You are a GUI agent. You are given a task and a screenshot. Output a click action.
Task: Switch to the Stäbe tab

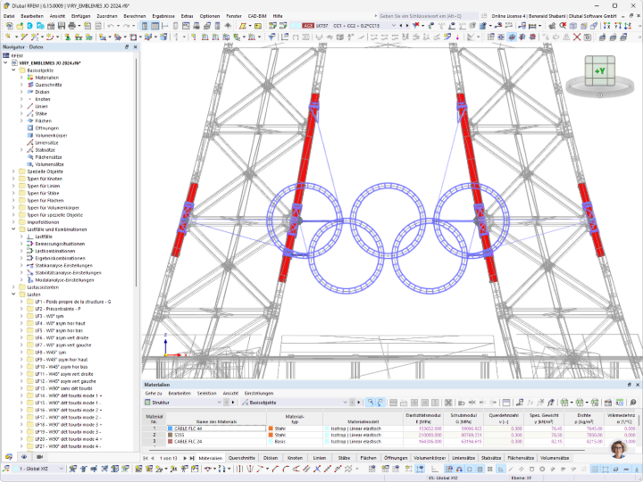pyautogui.click(x=344, y=458)
